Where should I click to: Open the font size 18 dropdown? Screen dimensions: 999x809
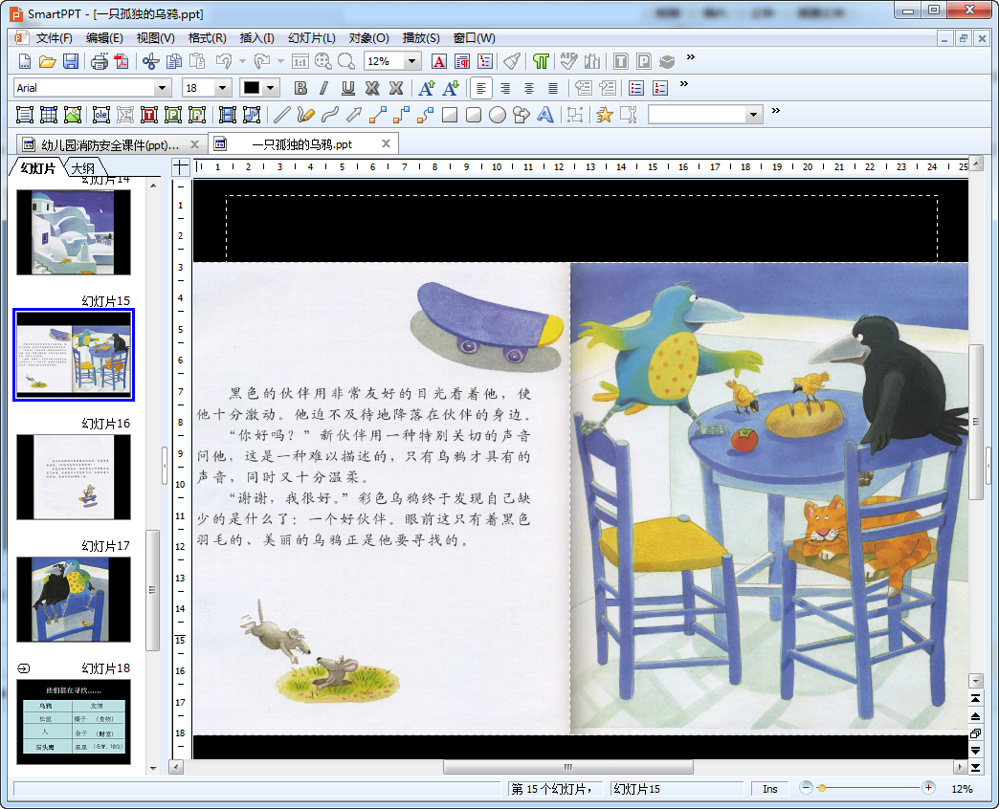[222, 88]
